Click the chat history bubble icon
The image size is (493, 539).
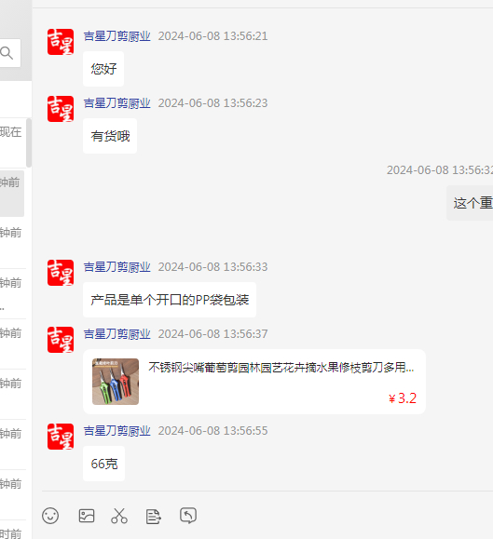[188, 516]
